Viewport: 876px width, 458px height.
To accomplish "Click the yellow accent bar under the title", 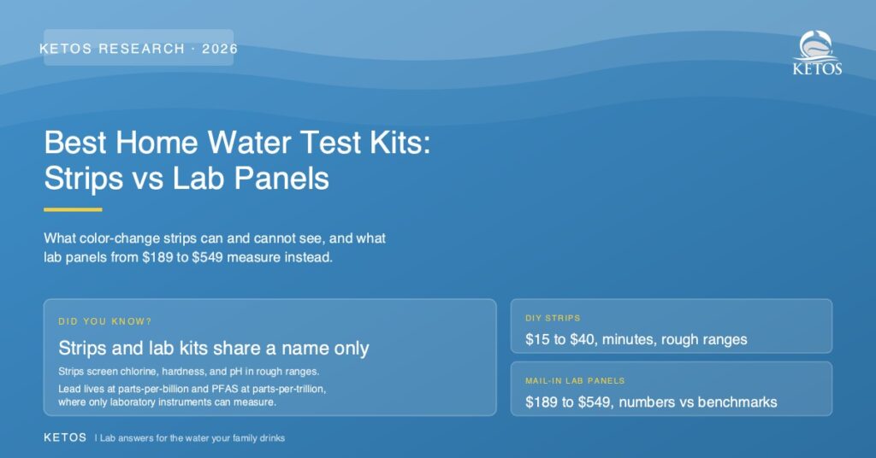I will tap(73, 209).
